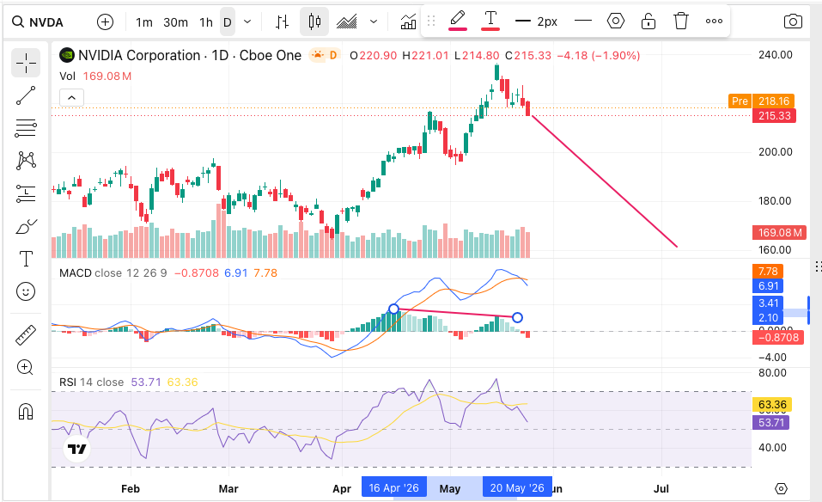822x502 pixels.
Task: Take a chart snapshot with camera icon
Action: tap(793, 21)
